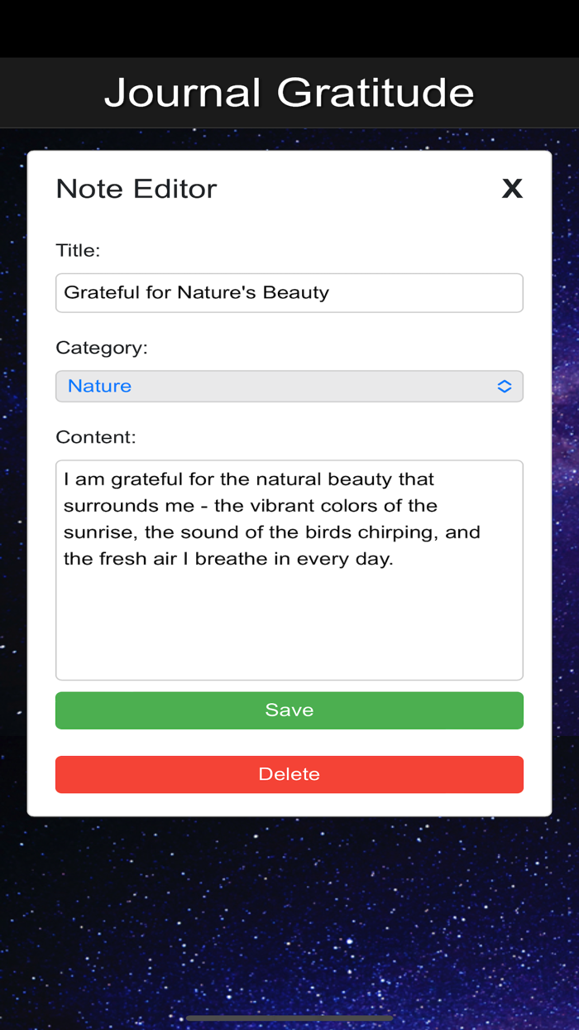The width and height of the screenshot is (579, 1030).
Task: Click the "Category:" field label
Action: 102,348
